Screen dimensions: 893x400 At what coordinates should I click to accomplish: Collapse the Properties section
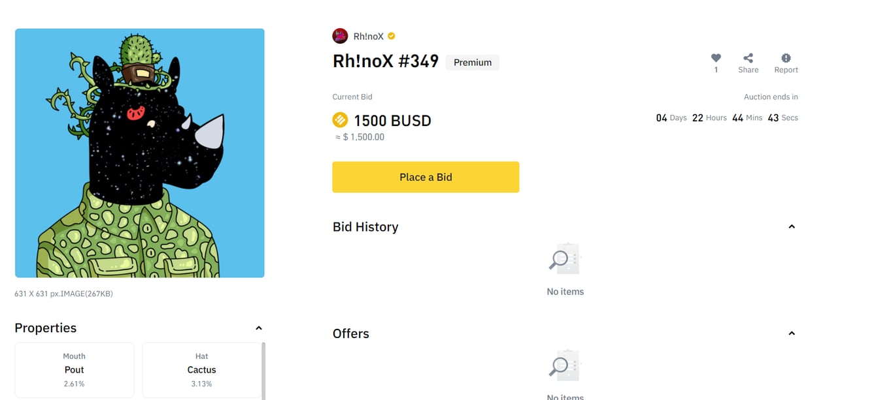(x=258, y=328)
